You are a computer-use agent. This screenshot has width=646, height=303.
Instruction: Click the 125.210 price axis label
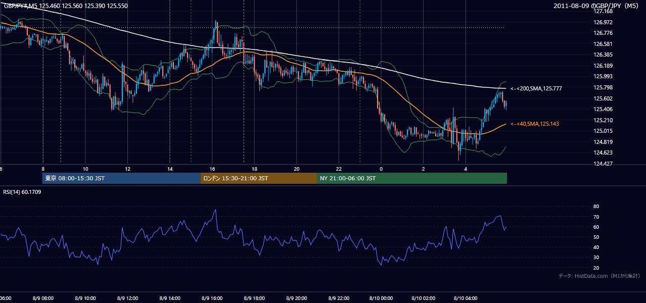coord(603,120)
